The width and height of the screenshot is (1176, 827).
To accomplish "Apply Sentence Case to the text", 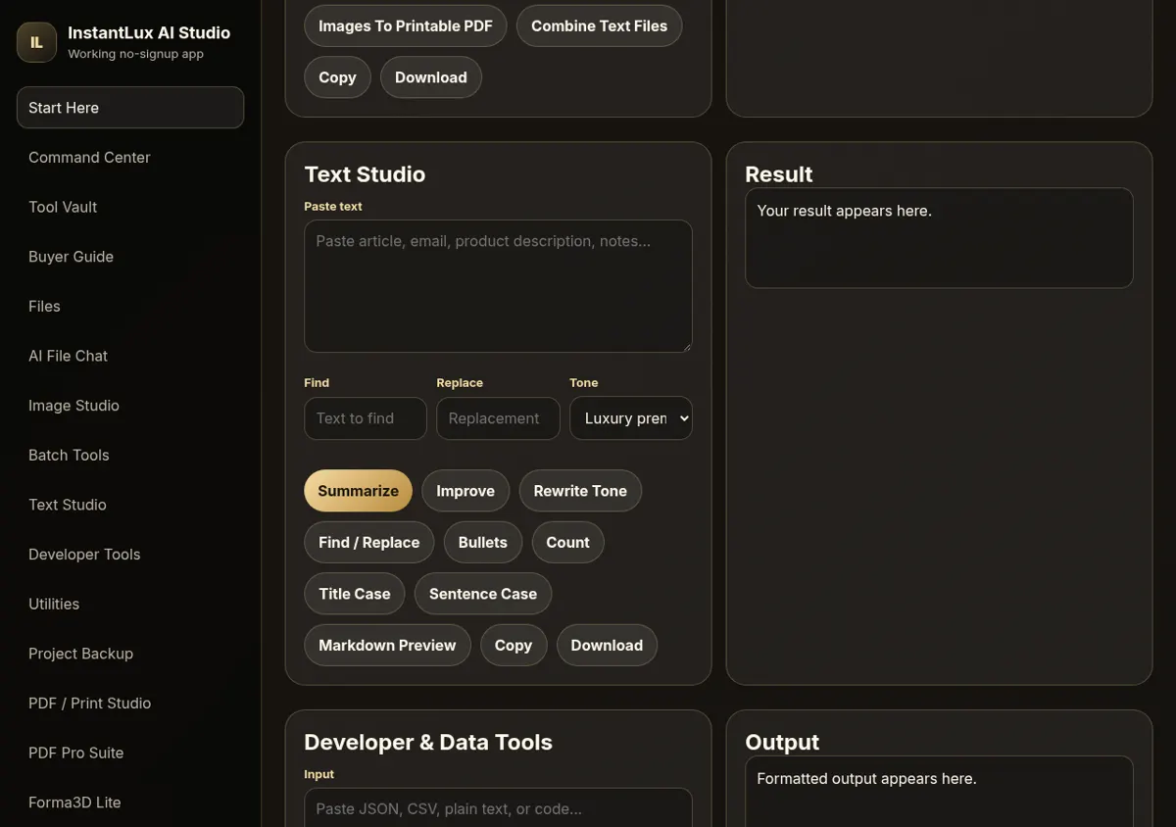I will coord(483,594).
